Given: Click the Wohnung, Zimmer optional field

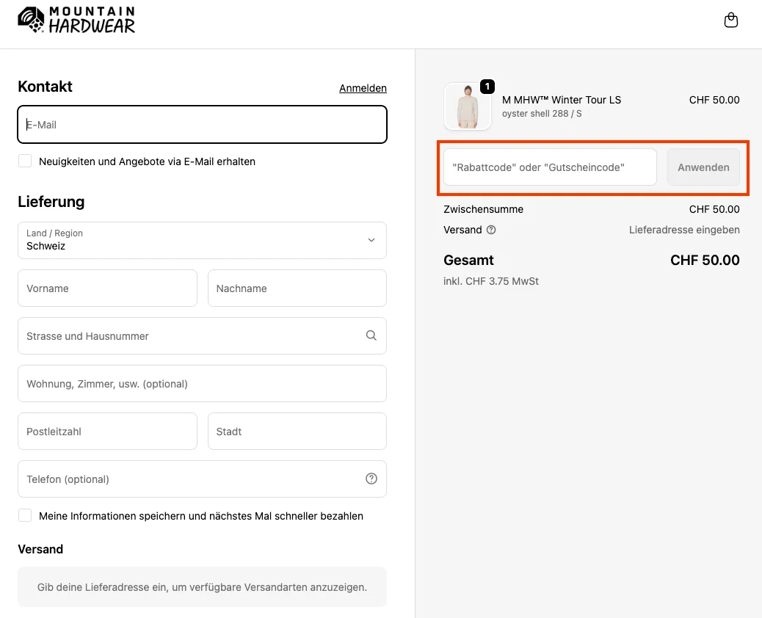Looking at the screenshot, I should [202, 383].
